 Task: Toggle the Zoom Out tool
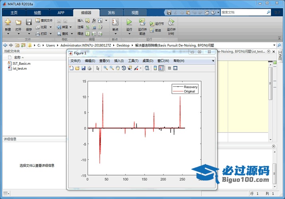click(x=112, y=68)
